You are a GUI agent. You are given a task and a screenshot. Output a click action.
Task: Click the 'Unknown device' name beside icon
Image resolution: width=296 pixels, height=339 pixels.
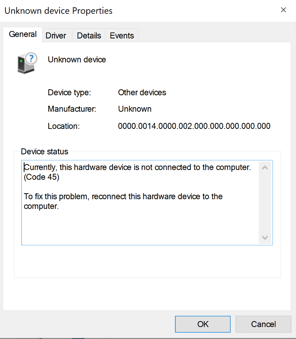(x=77, y=60)
